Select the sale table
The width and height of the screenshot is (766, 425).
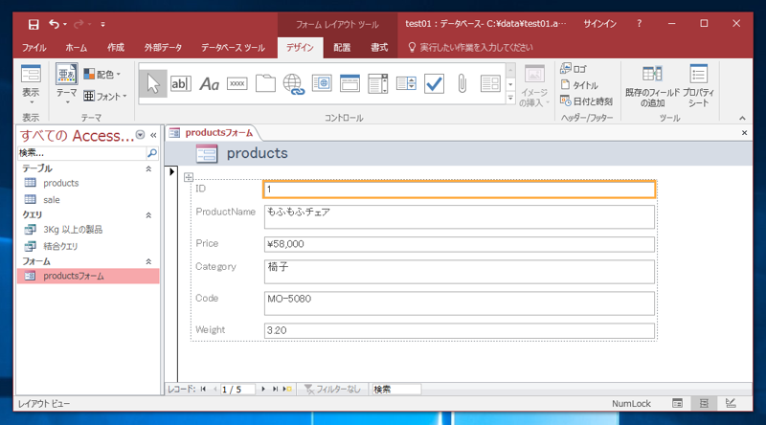click(x=88, y=199)
